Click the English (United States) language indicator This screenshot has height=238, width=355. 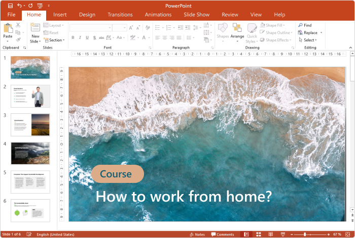click(55, 234)
